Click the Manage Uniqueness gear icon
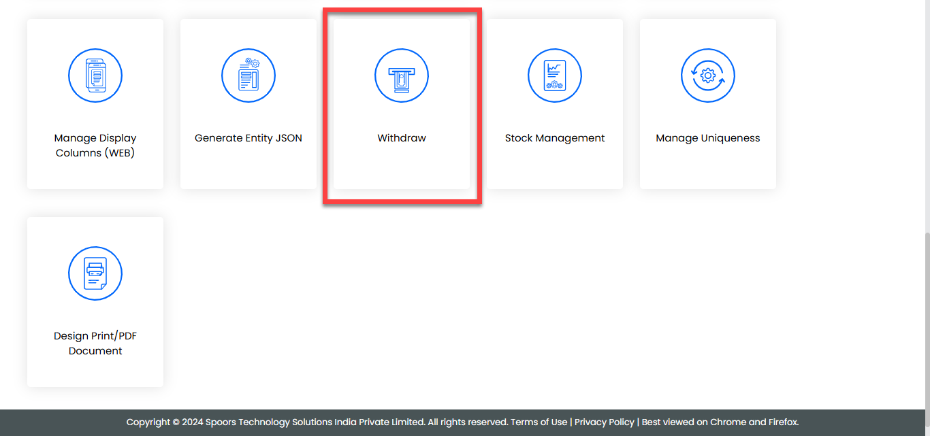 point(708,76)
